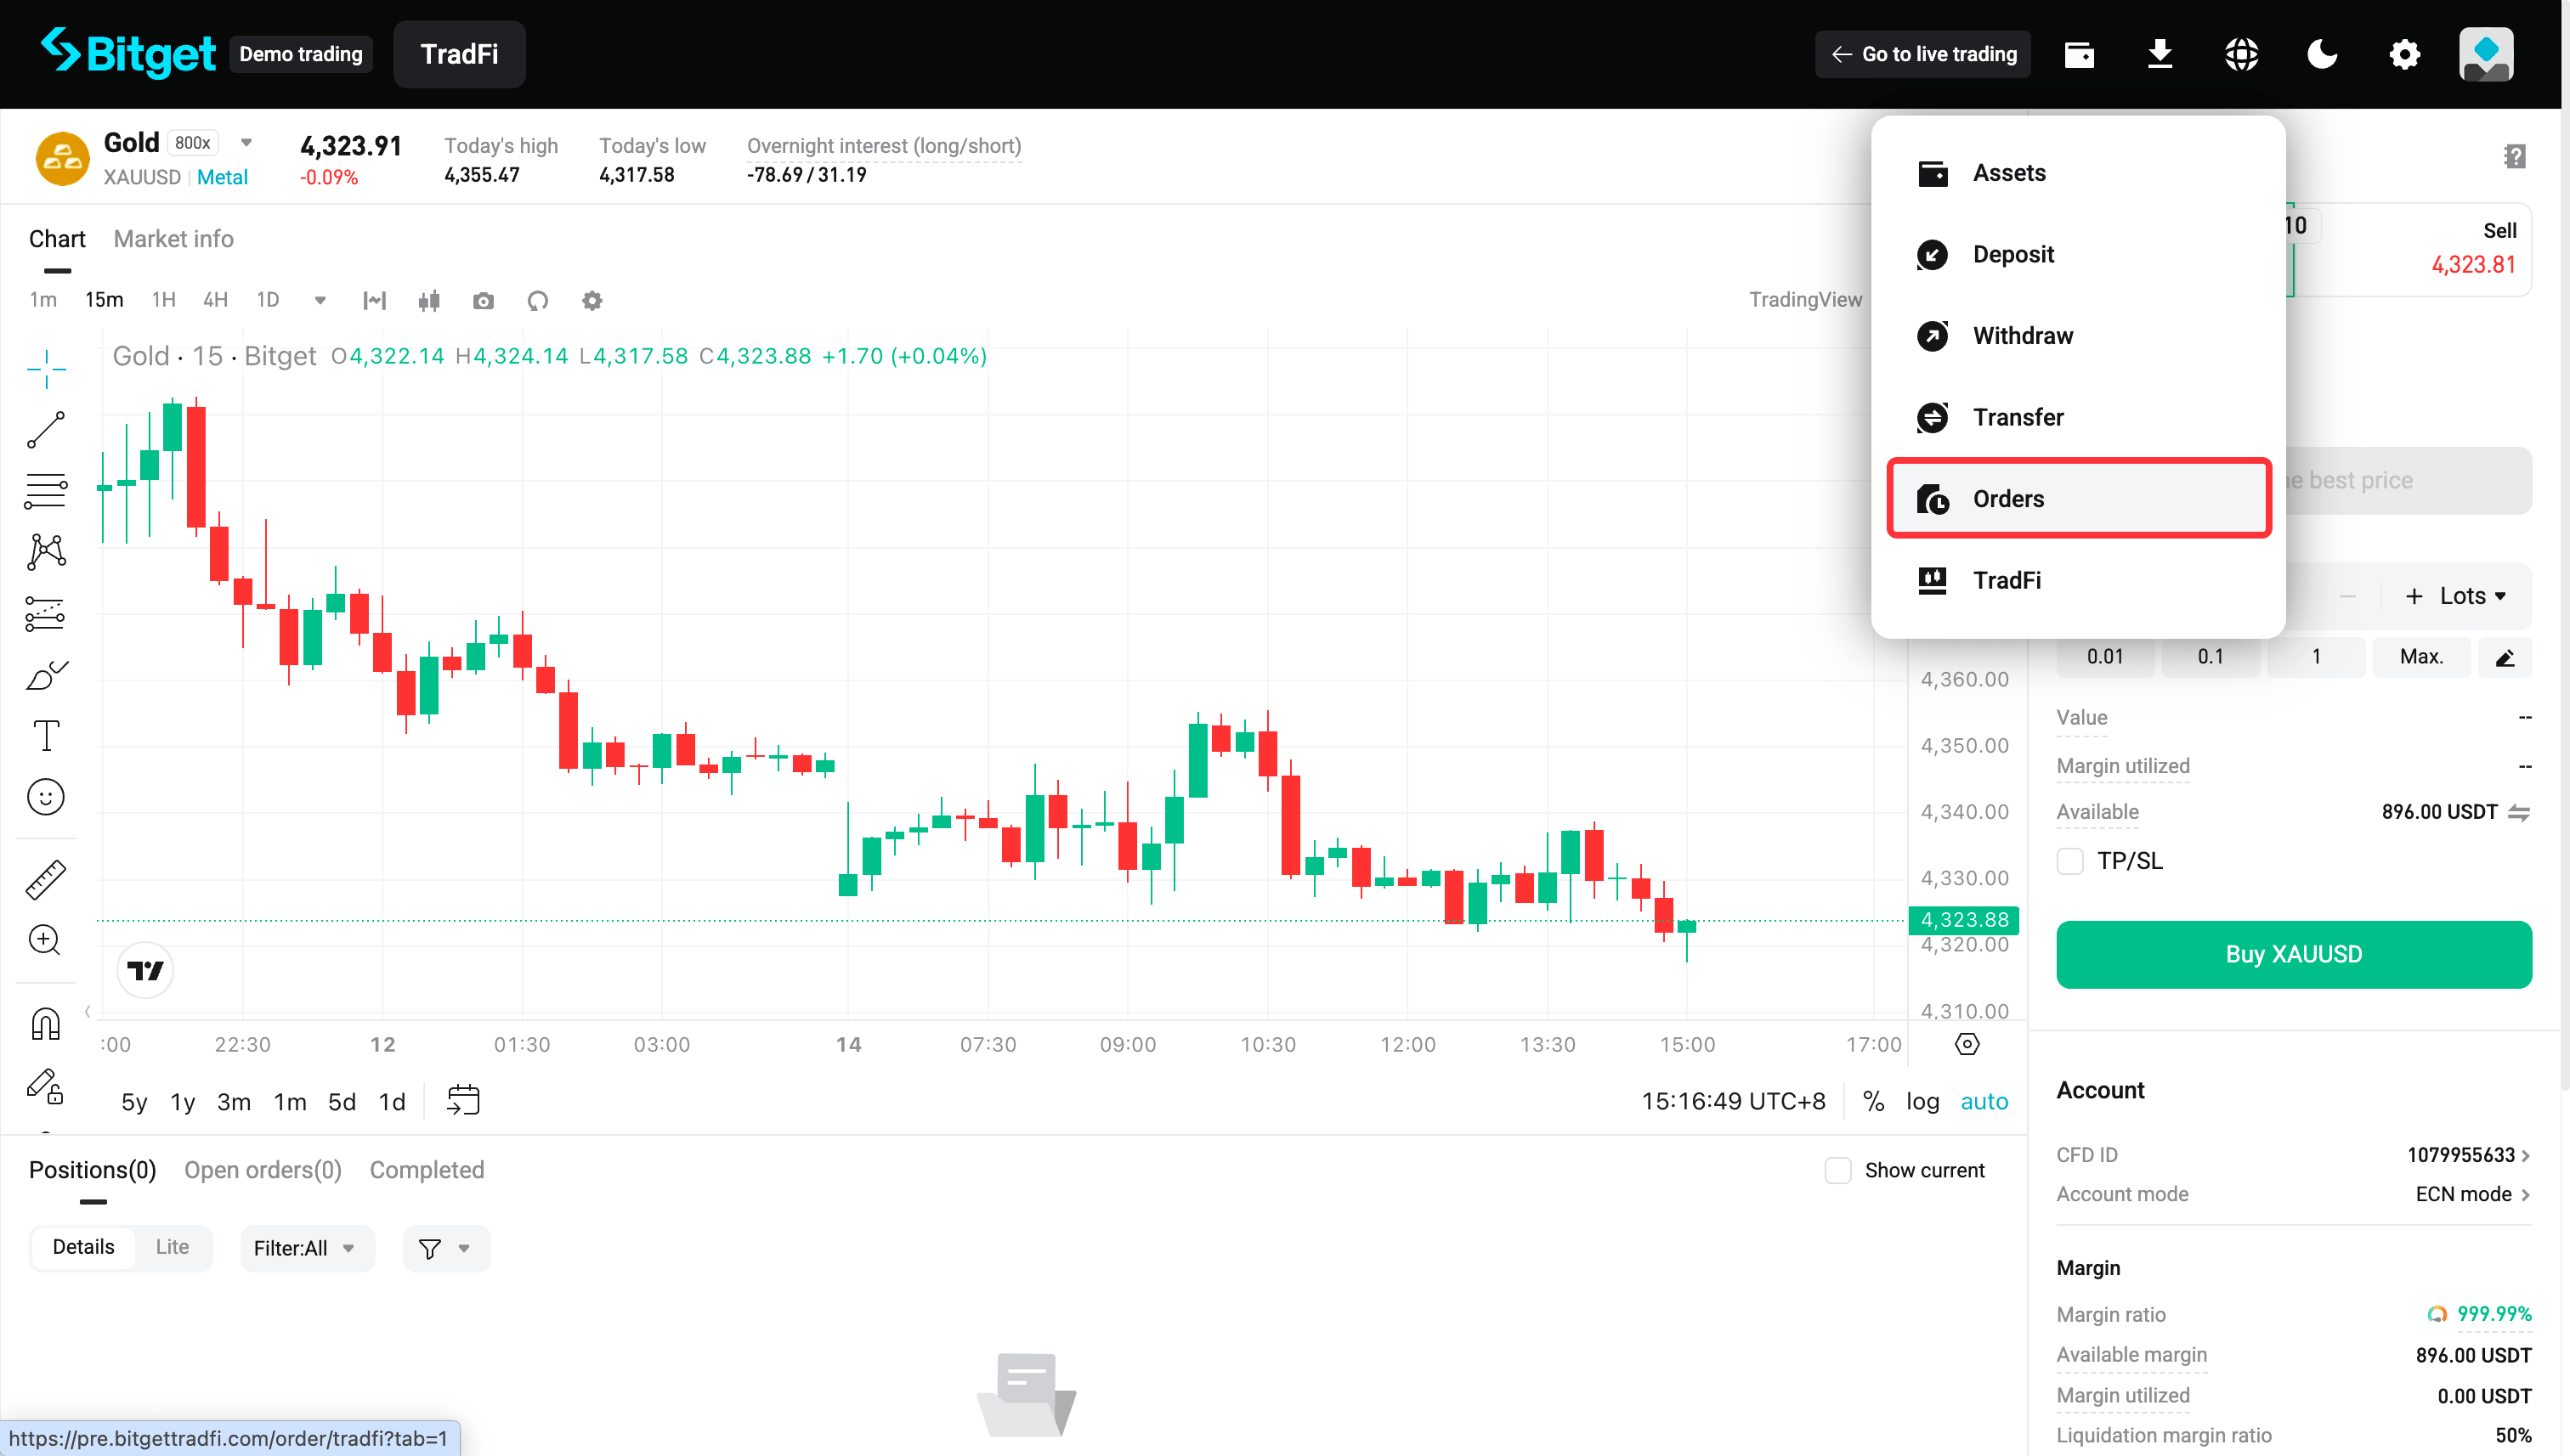This screenshot has height=1456, width=2570.
Task: Click the Buy XAUUSD button
Action: point(2293,954)
